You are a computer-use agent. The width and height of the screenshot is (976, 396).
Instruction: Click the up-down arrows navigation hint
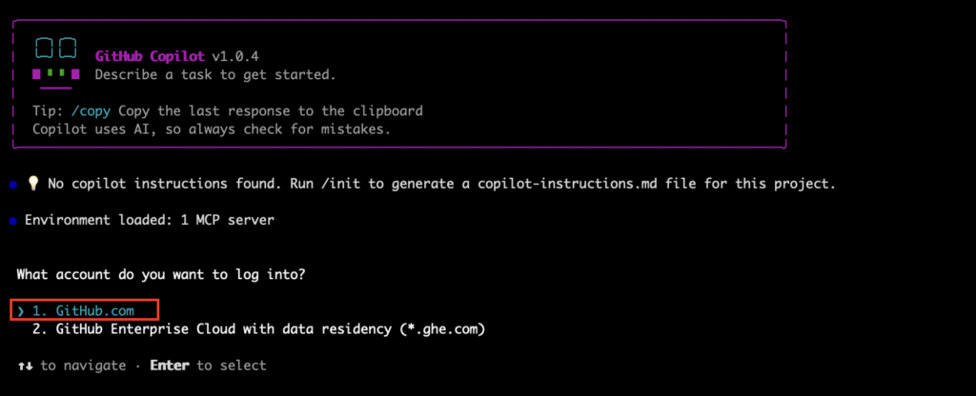point(25,366)
